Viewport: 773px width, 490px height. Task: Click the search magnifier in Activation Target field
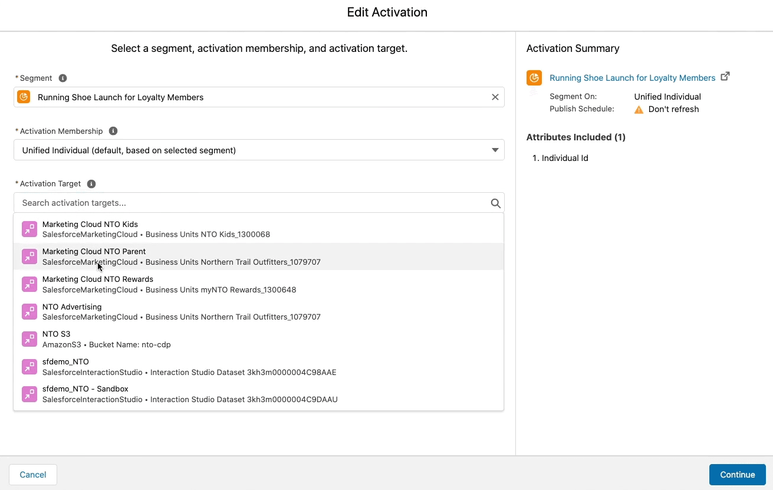(495, 202)
